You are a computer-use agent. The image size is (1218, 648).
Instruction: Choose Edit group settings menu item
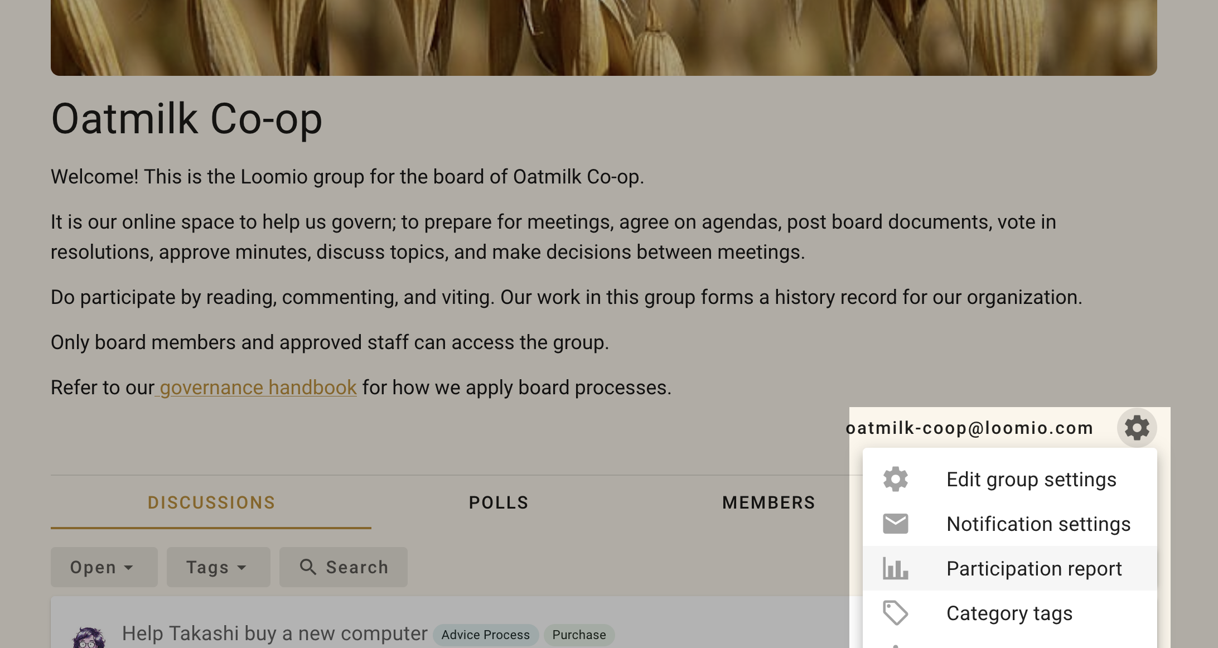(1009, 479)
